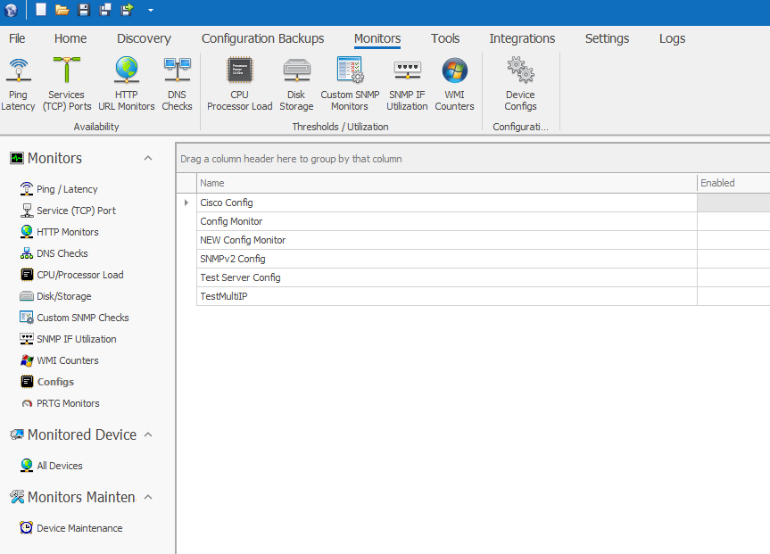Open the Settings ribbon tab
This screenshot has height=554, width=770.
click(607, 38)
